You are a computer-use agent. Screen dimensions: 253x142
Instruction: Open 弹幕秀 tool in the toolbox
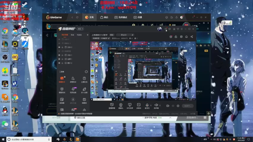[x=84, y=101]
